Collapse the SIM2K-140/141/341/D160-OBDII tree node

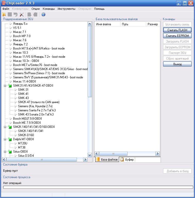point(5,127)
